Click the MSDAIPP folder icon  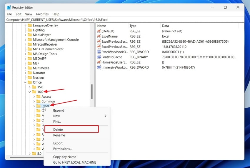[30, 59]
